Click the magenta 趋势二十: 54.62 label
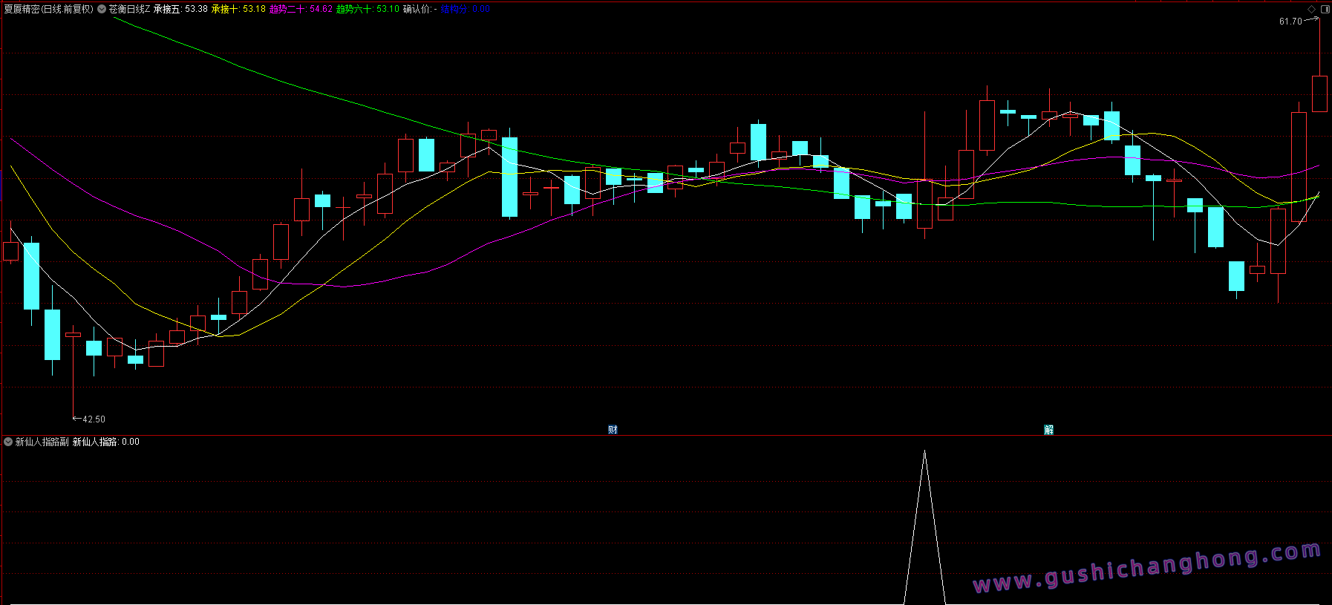Viewport: 1332px width, 605px height. (301, 9)
